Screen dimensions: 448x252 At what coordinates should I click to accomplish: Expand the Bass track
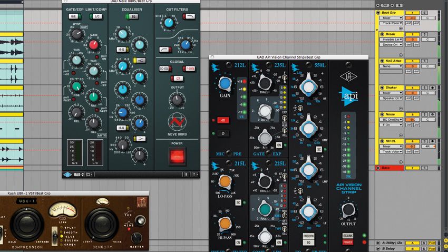[x=378, y=168]
